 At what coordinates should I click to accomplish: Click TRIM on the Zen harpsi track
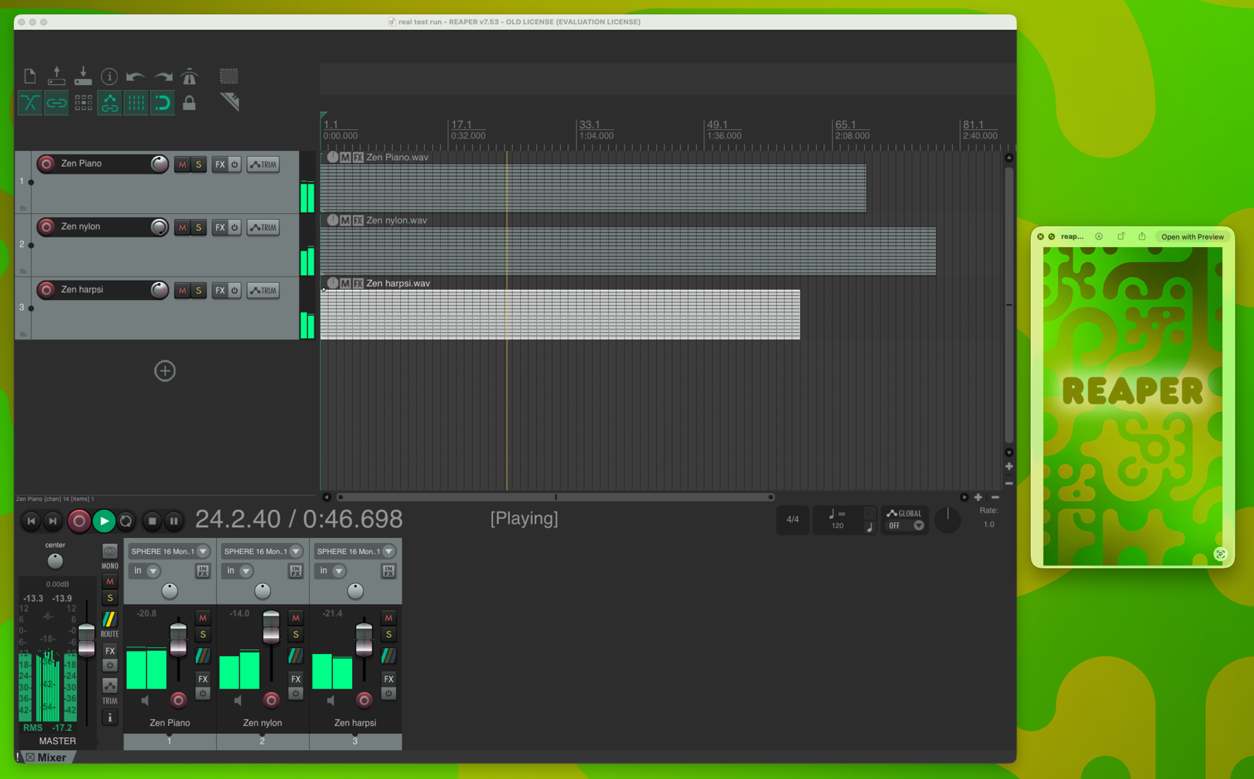263,290
